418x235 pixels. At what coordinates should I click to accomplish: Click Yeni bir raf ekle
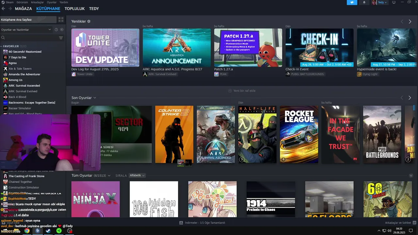click(242, 91)
